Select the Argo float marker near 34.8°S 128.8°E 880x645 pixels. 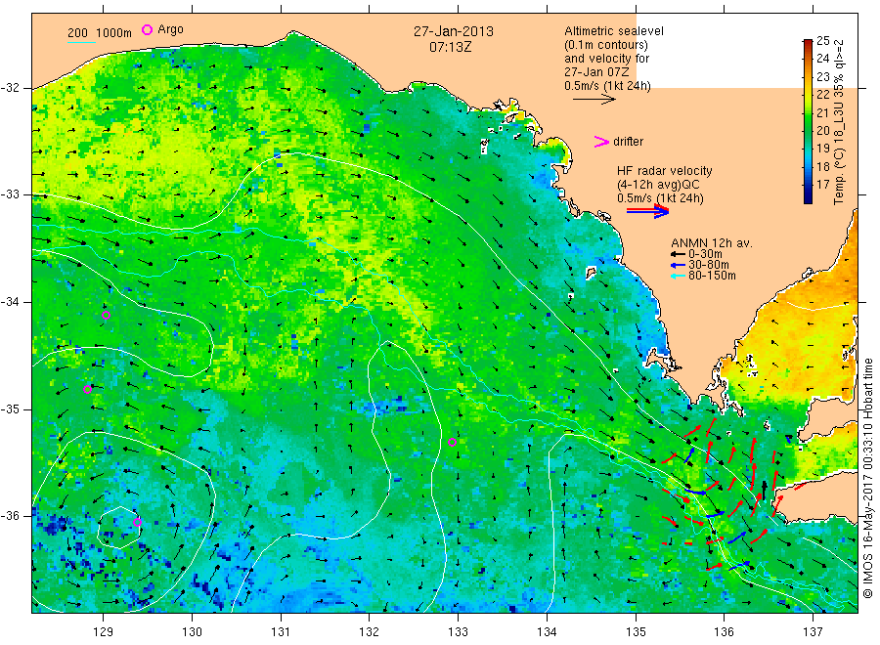(88, 389)
